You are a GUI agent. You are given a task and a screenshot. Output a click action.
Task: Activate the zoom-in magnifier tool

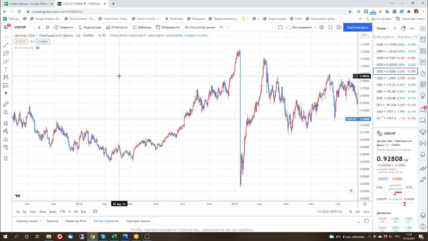6,112
